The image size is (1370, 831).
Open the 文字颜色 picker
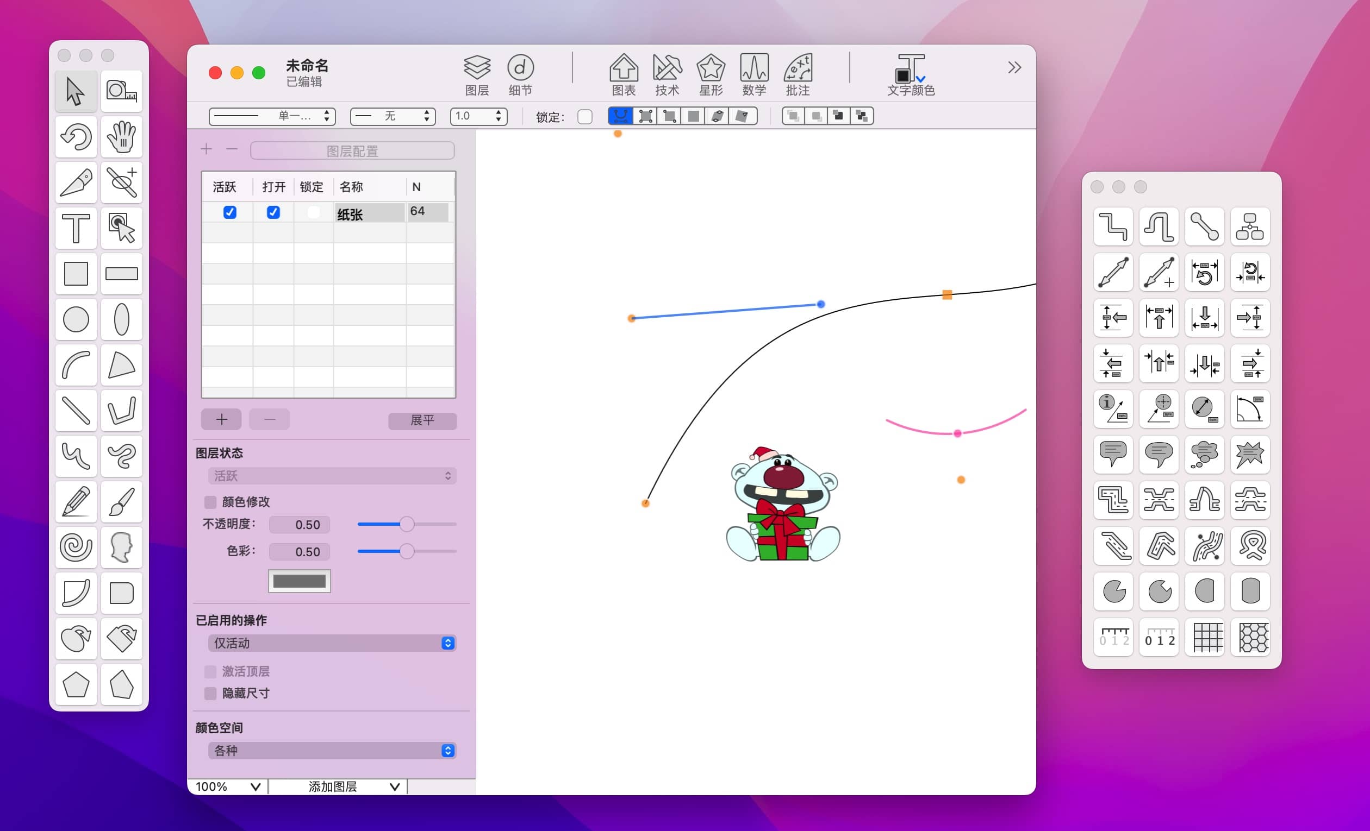tap(911, 75)
